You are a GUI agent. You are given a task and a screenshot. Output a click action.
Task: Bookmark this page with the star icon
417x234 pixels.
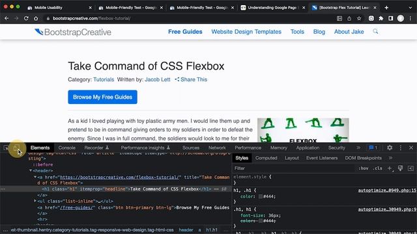coord(359,18)
